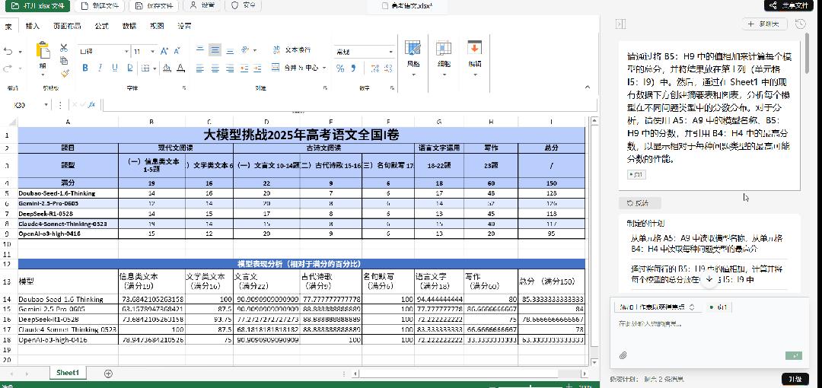Toggle wrap text option
Screen dimensions: 822x388
[x=292, y=49]
